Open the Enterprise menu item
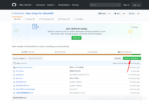 (x=41, y=5)
